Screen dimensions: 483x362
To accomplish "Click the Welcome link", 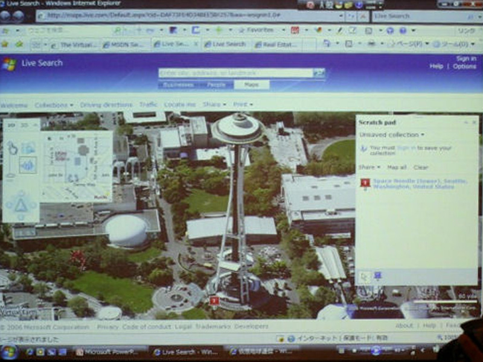I will pos(13,106).
